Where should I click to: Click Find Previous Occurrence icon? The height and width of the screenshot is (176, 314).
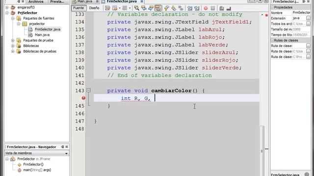144,8
